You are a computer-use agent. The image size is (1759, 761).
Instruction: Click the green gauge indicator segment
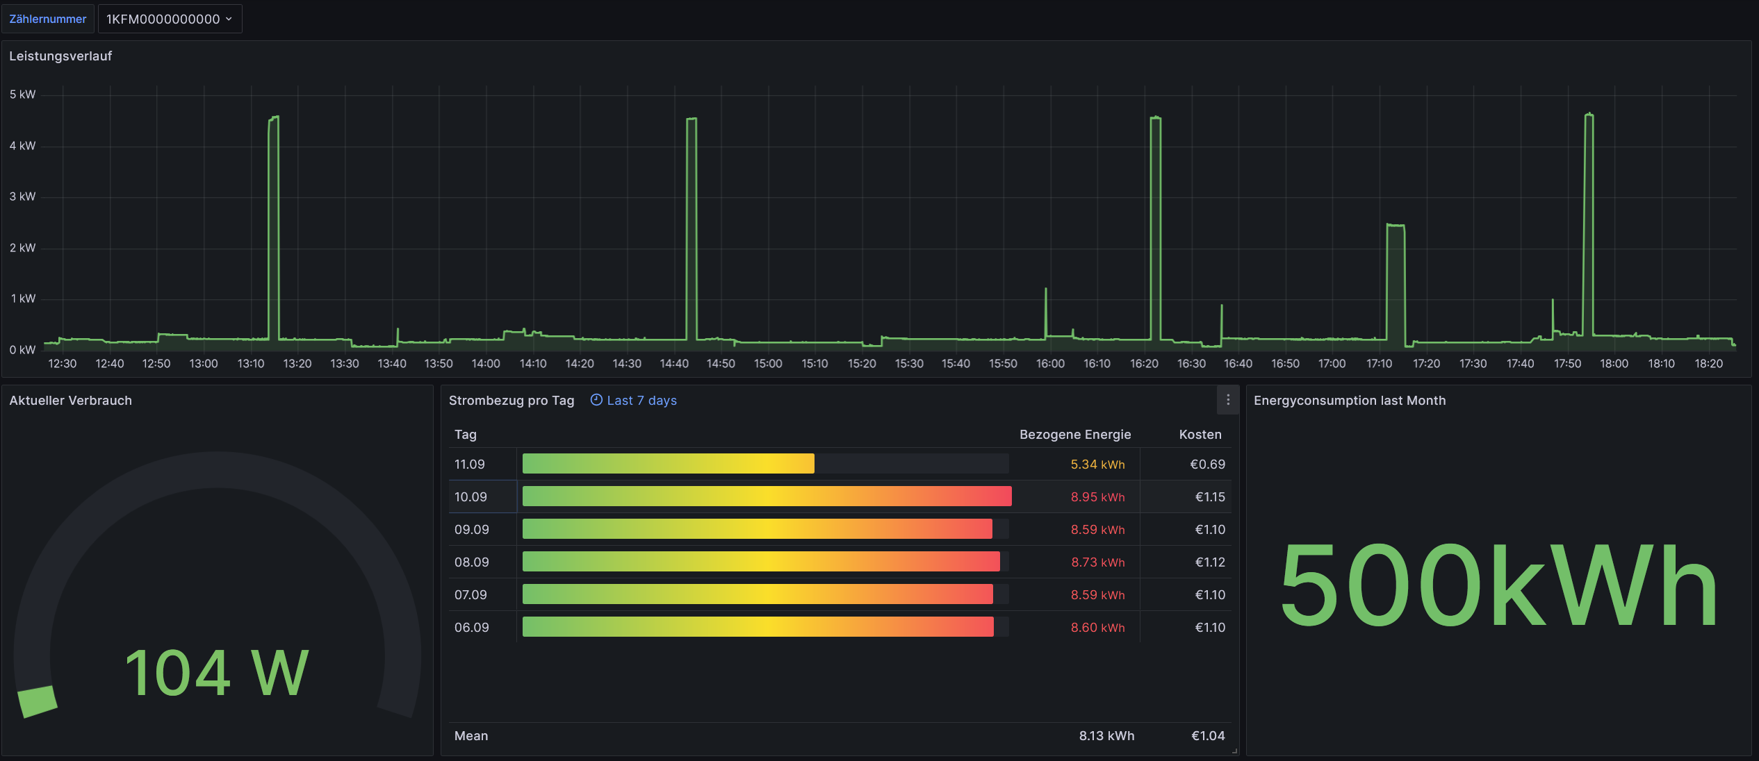[37, 701]
